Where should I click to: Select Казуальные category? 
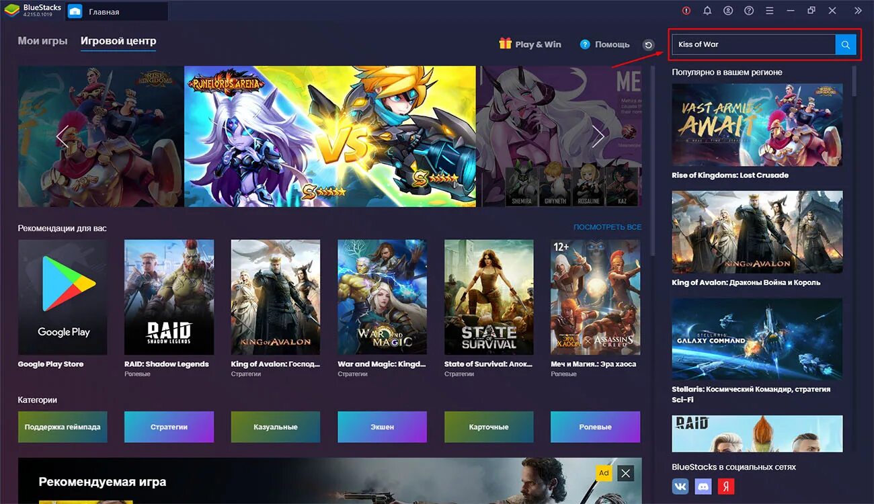[x=276, y=427]
